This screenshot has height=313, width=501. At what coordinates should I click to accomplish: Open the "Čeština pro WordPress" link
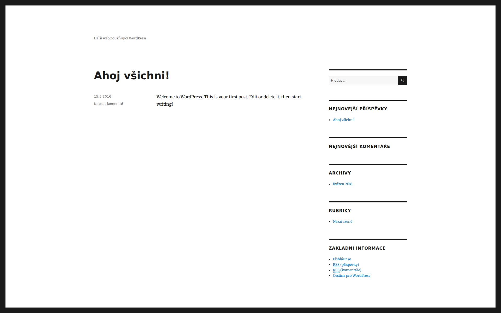[x=351, y=275]
